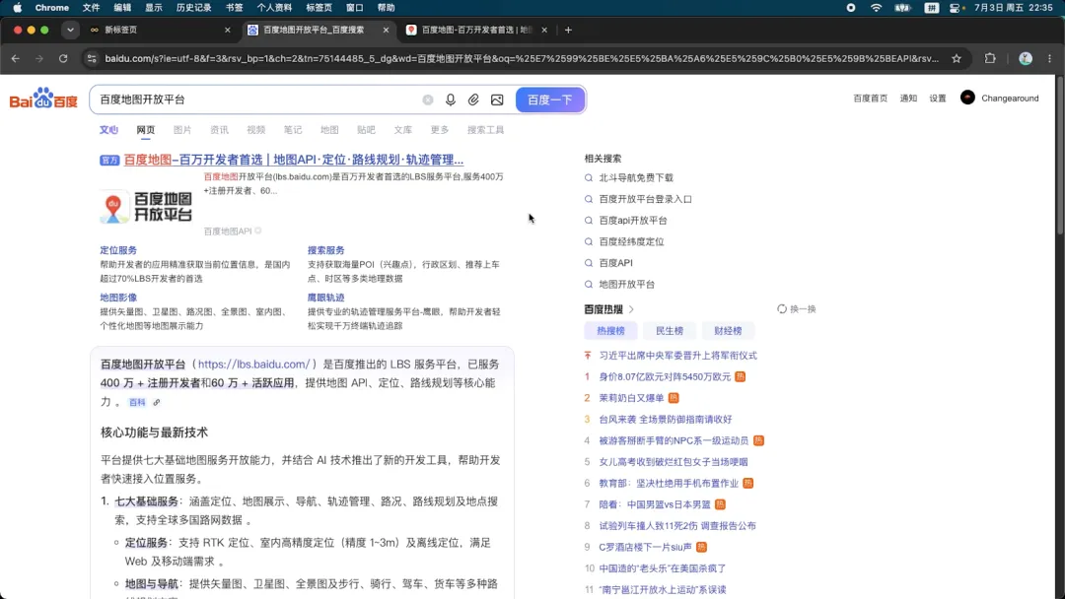Click 百度地图开放平台 logo thumbnail

[x=146, y=207]
